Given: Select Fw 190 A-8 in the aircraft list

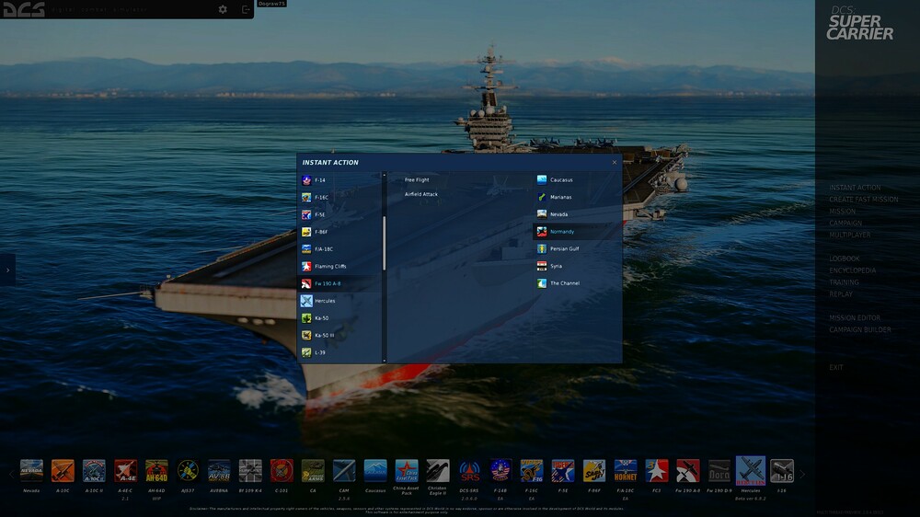Looking at the screenshot, I should tap(339, 283).
